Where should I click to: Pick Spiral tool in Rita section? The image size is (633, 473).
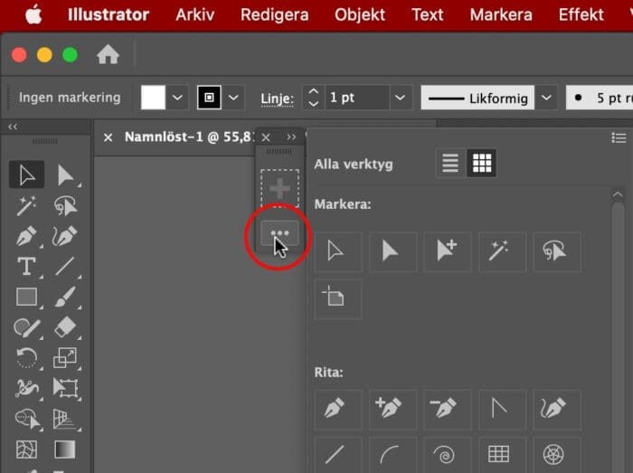[448, 455]
